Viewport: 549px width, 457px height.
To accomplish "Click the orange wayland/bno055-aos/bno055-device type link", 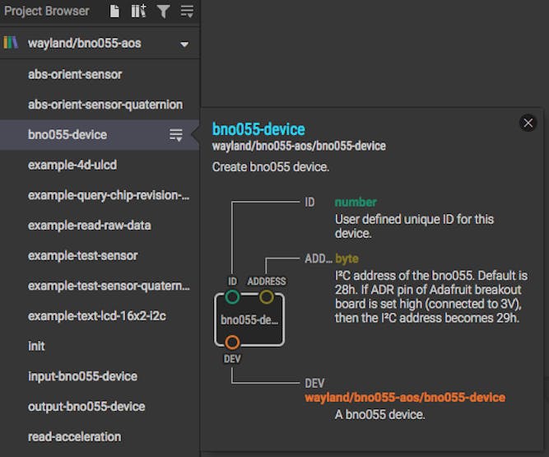I will pyautogui.click(x=405, y=398).
